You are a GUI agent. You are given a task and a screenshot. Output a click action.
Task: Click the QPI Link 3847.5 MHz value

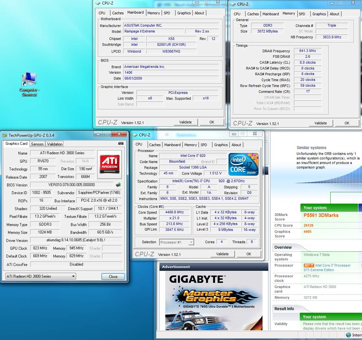[x=174, y=230]
